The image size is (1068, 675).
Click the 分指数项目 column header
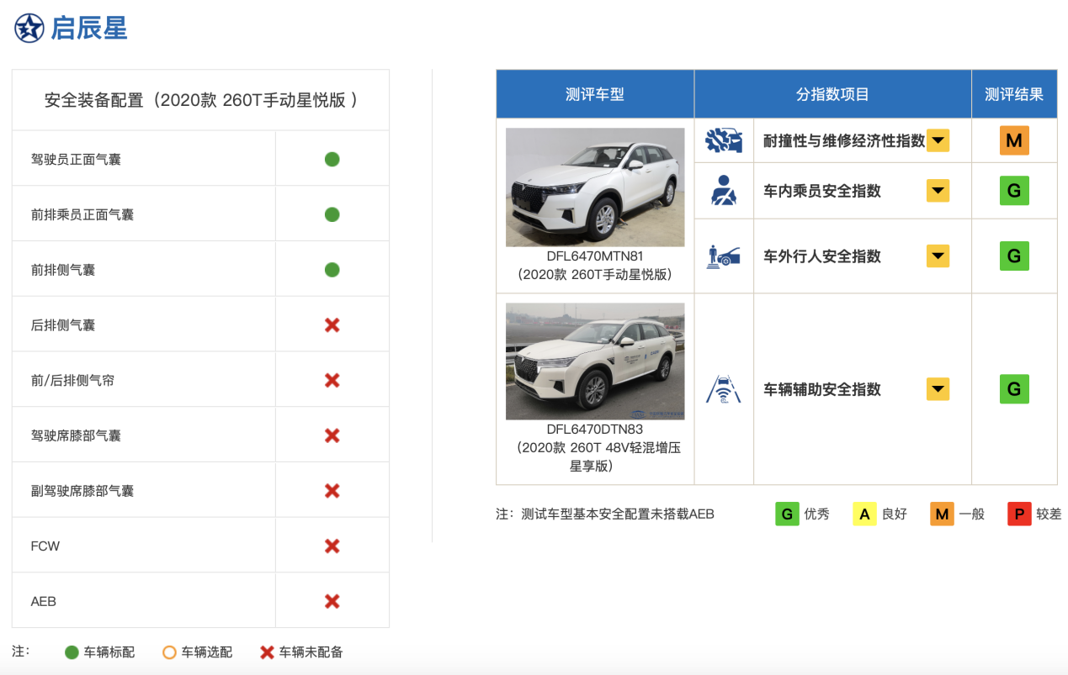pos(832,94)
